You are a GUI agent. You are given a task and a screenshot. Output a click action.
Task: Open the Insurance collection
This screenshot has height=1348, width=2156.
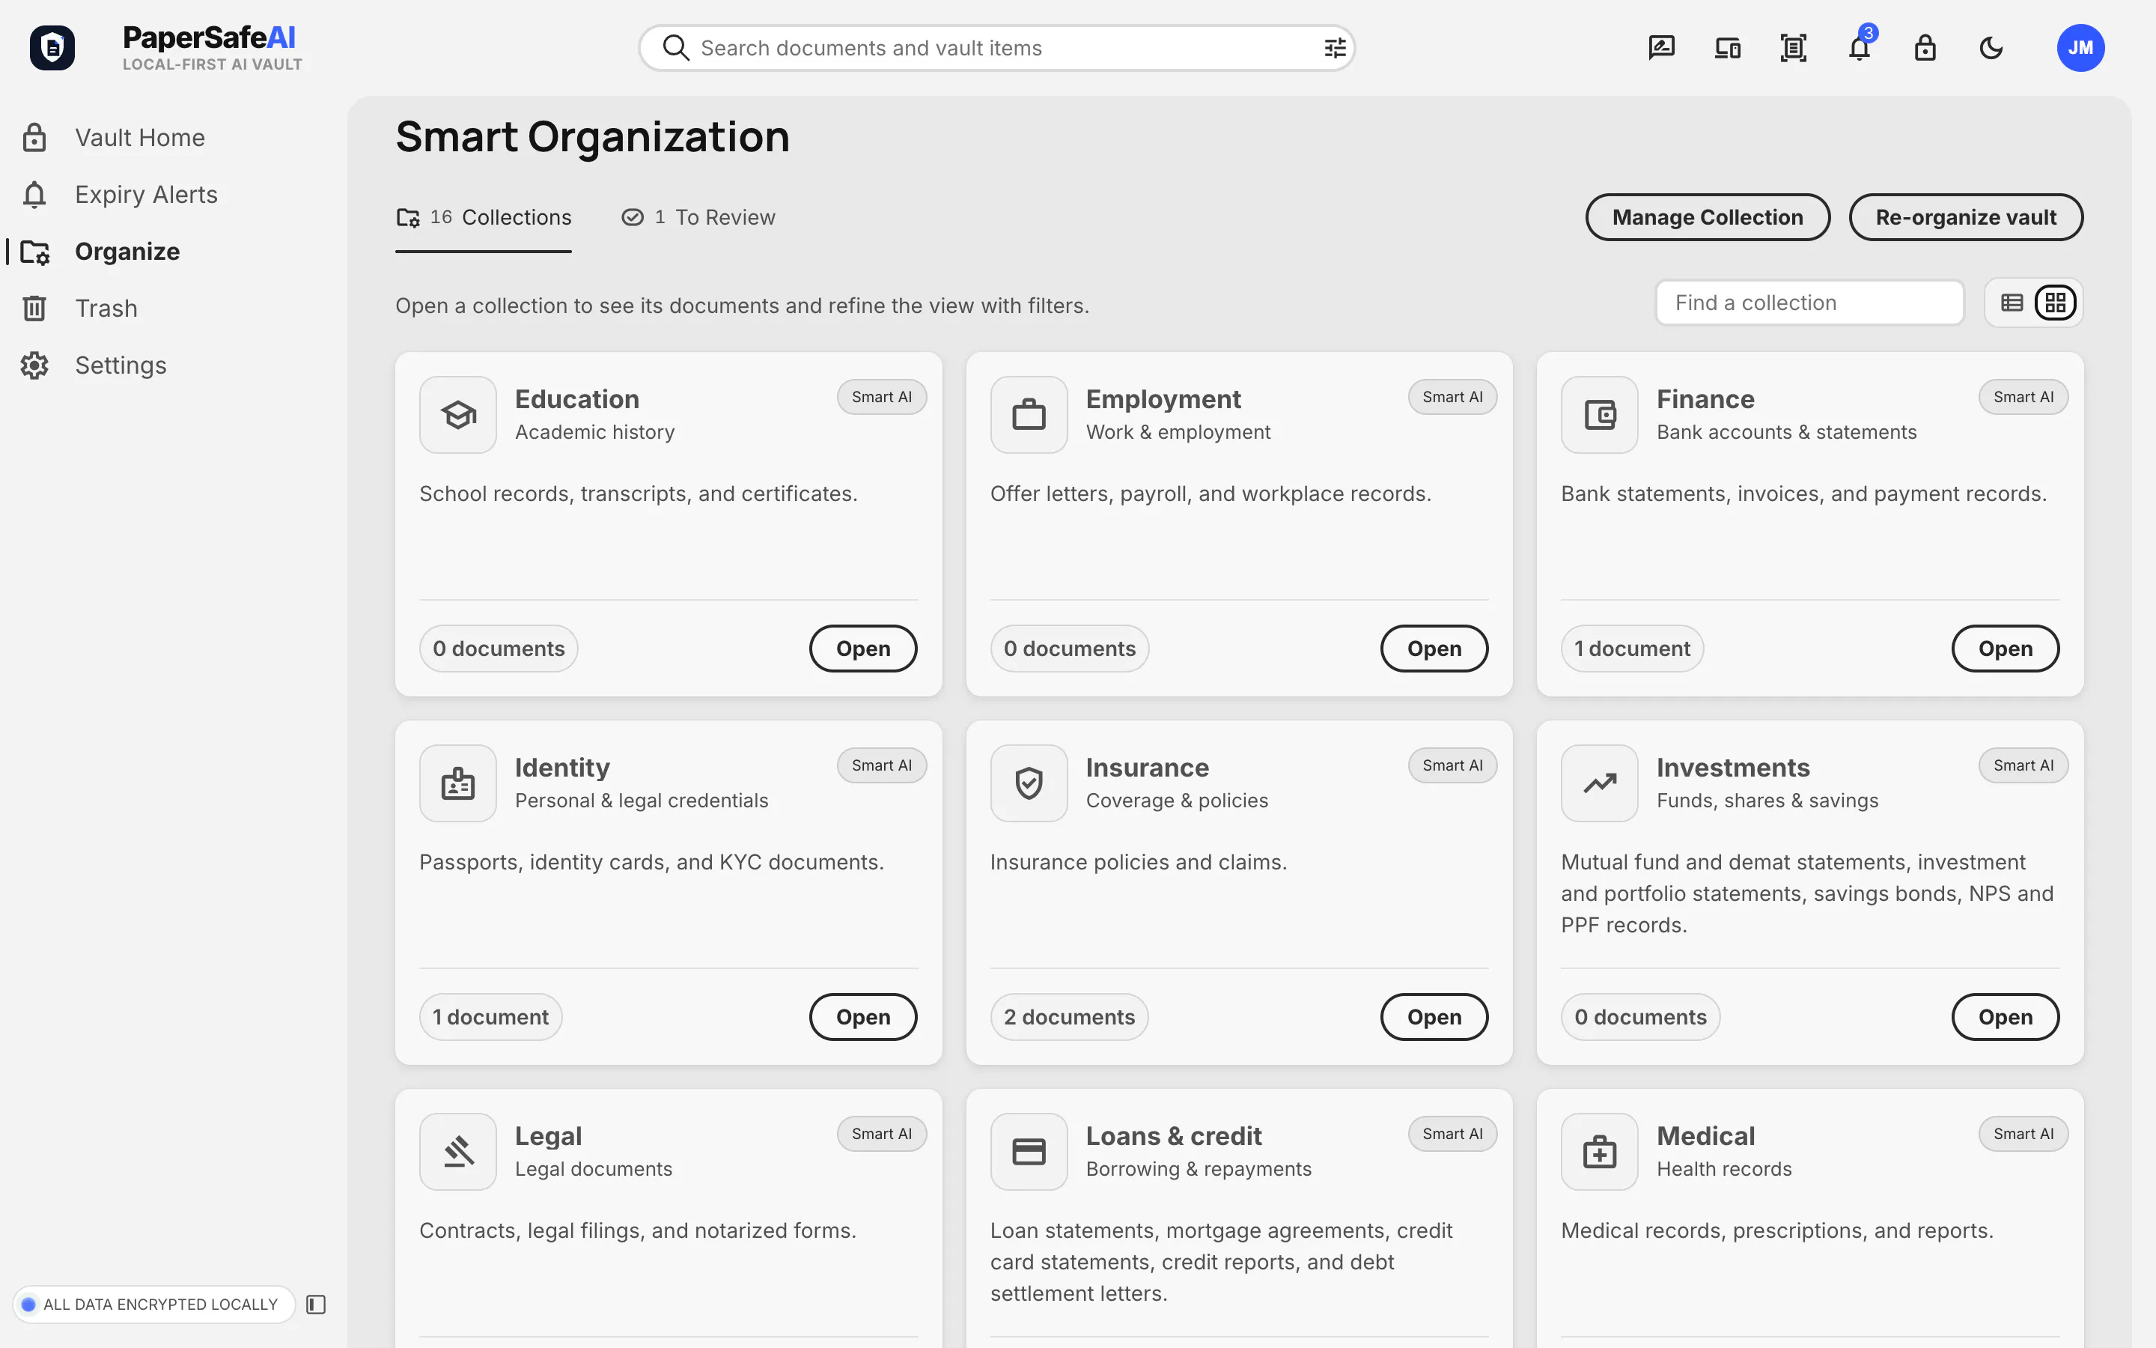click(x=1434, y=1016)
